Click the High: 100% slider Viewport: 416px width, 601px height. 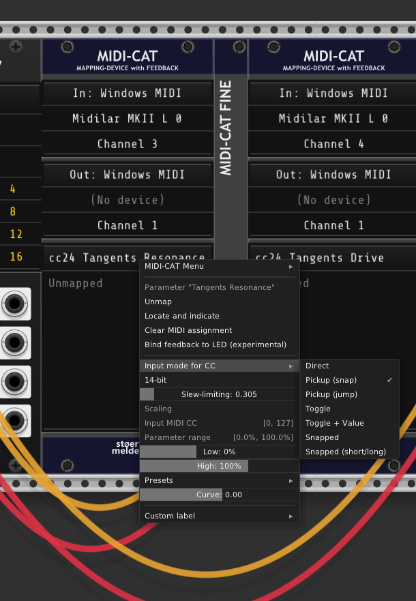pos(219,466)
